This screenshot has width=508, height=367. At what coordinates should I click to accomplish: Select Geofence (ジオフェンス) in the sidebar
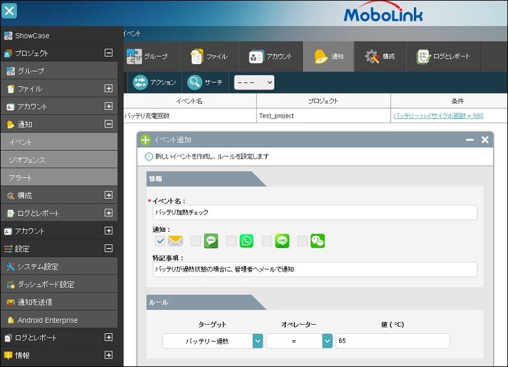pyautogui.click(x=27, y=160)
